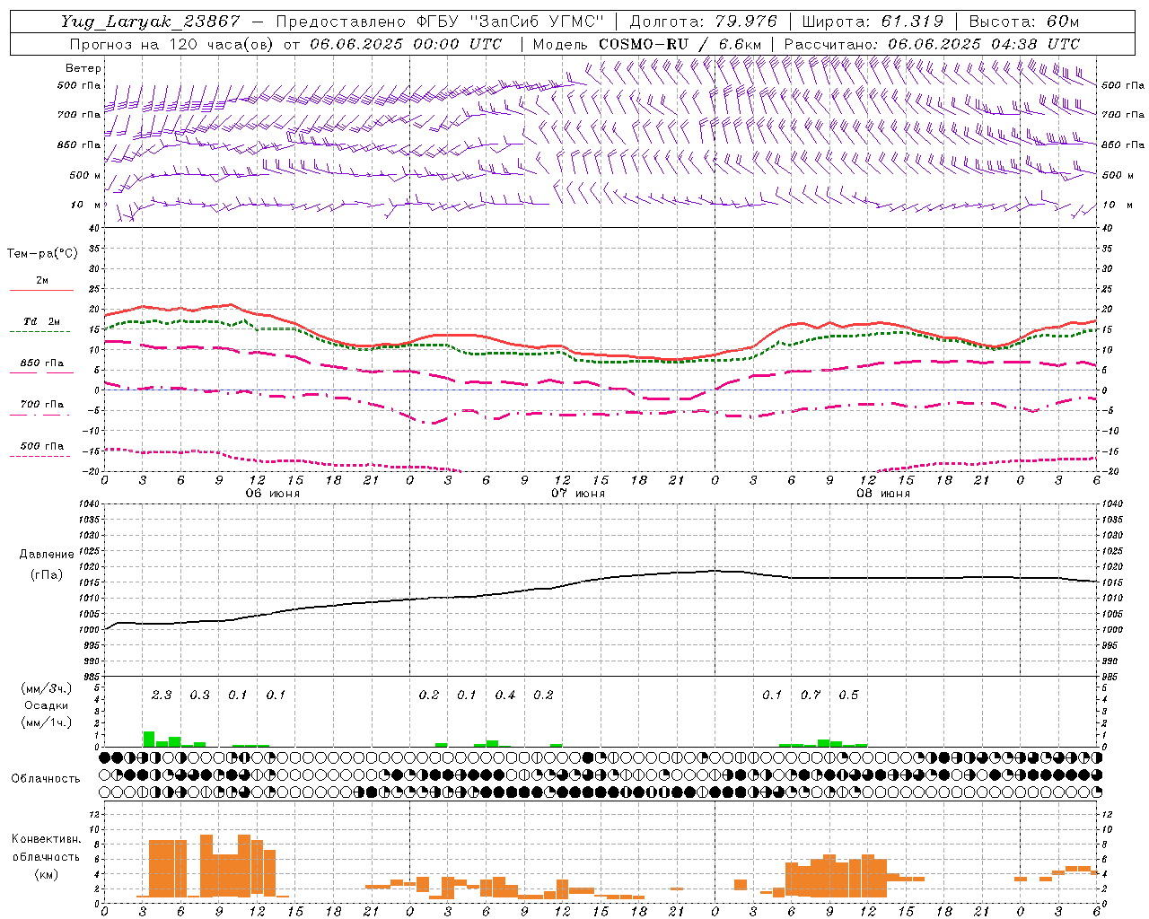Click the (мм/3ч.) precipitation unit label
Image resolution: width=1149 pixels, height=919 pixels.
46,688
